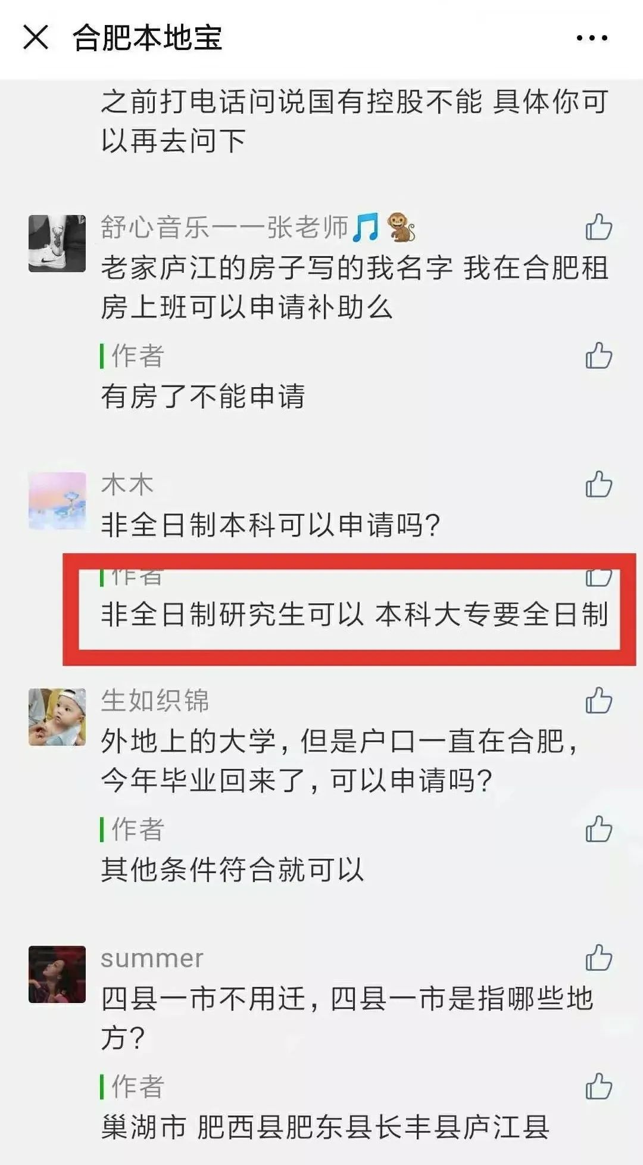Select the page title 合肥本地宝
Image resolution: width=643 pixels, height=1165 pixels.
(148, 38)
